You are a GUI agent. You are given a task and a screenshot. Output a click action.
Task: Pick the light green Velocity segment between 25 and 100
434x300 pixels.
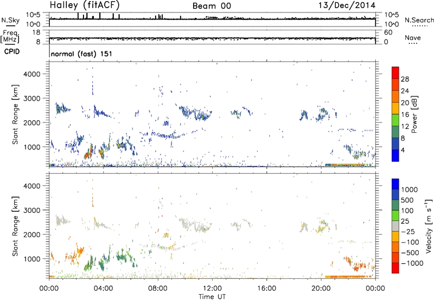[x=395, y=216]
